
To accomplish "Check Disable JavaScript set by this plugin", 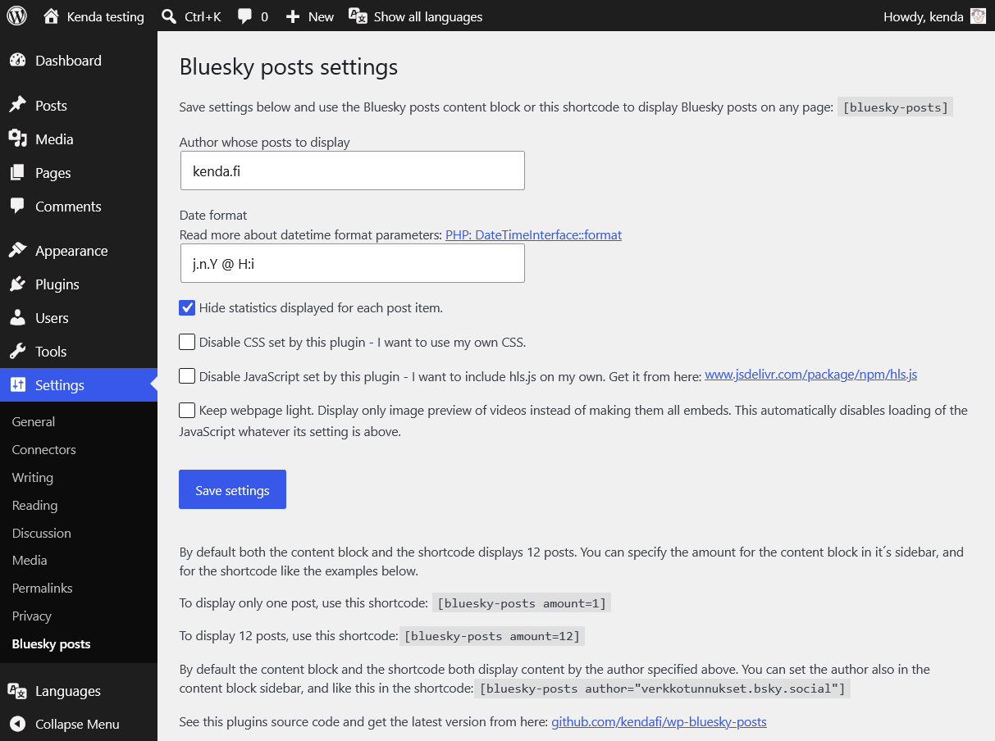I will pyautogui.click(x=187, y=375).
